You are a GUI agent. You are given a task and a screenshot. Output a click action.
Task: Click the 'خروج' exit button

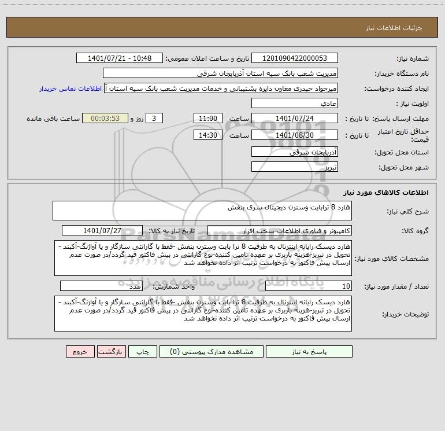(x=80, y=352)
